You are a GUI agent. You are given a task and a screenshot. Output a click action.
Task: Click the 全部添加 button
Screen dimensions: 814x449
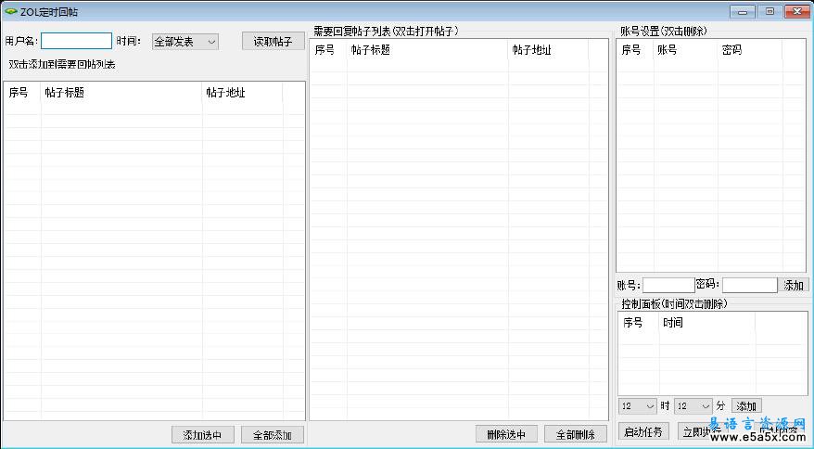tap(273, 434)
